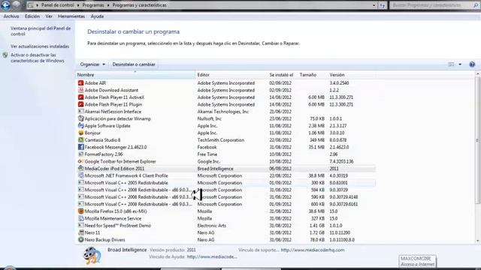Click the Facebook Messenger icon
Viewport: 481px width, 270px height.
coord(80,147)
